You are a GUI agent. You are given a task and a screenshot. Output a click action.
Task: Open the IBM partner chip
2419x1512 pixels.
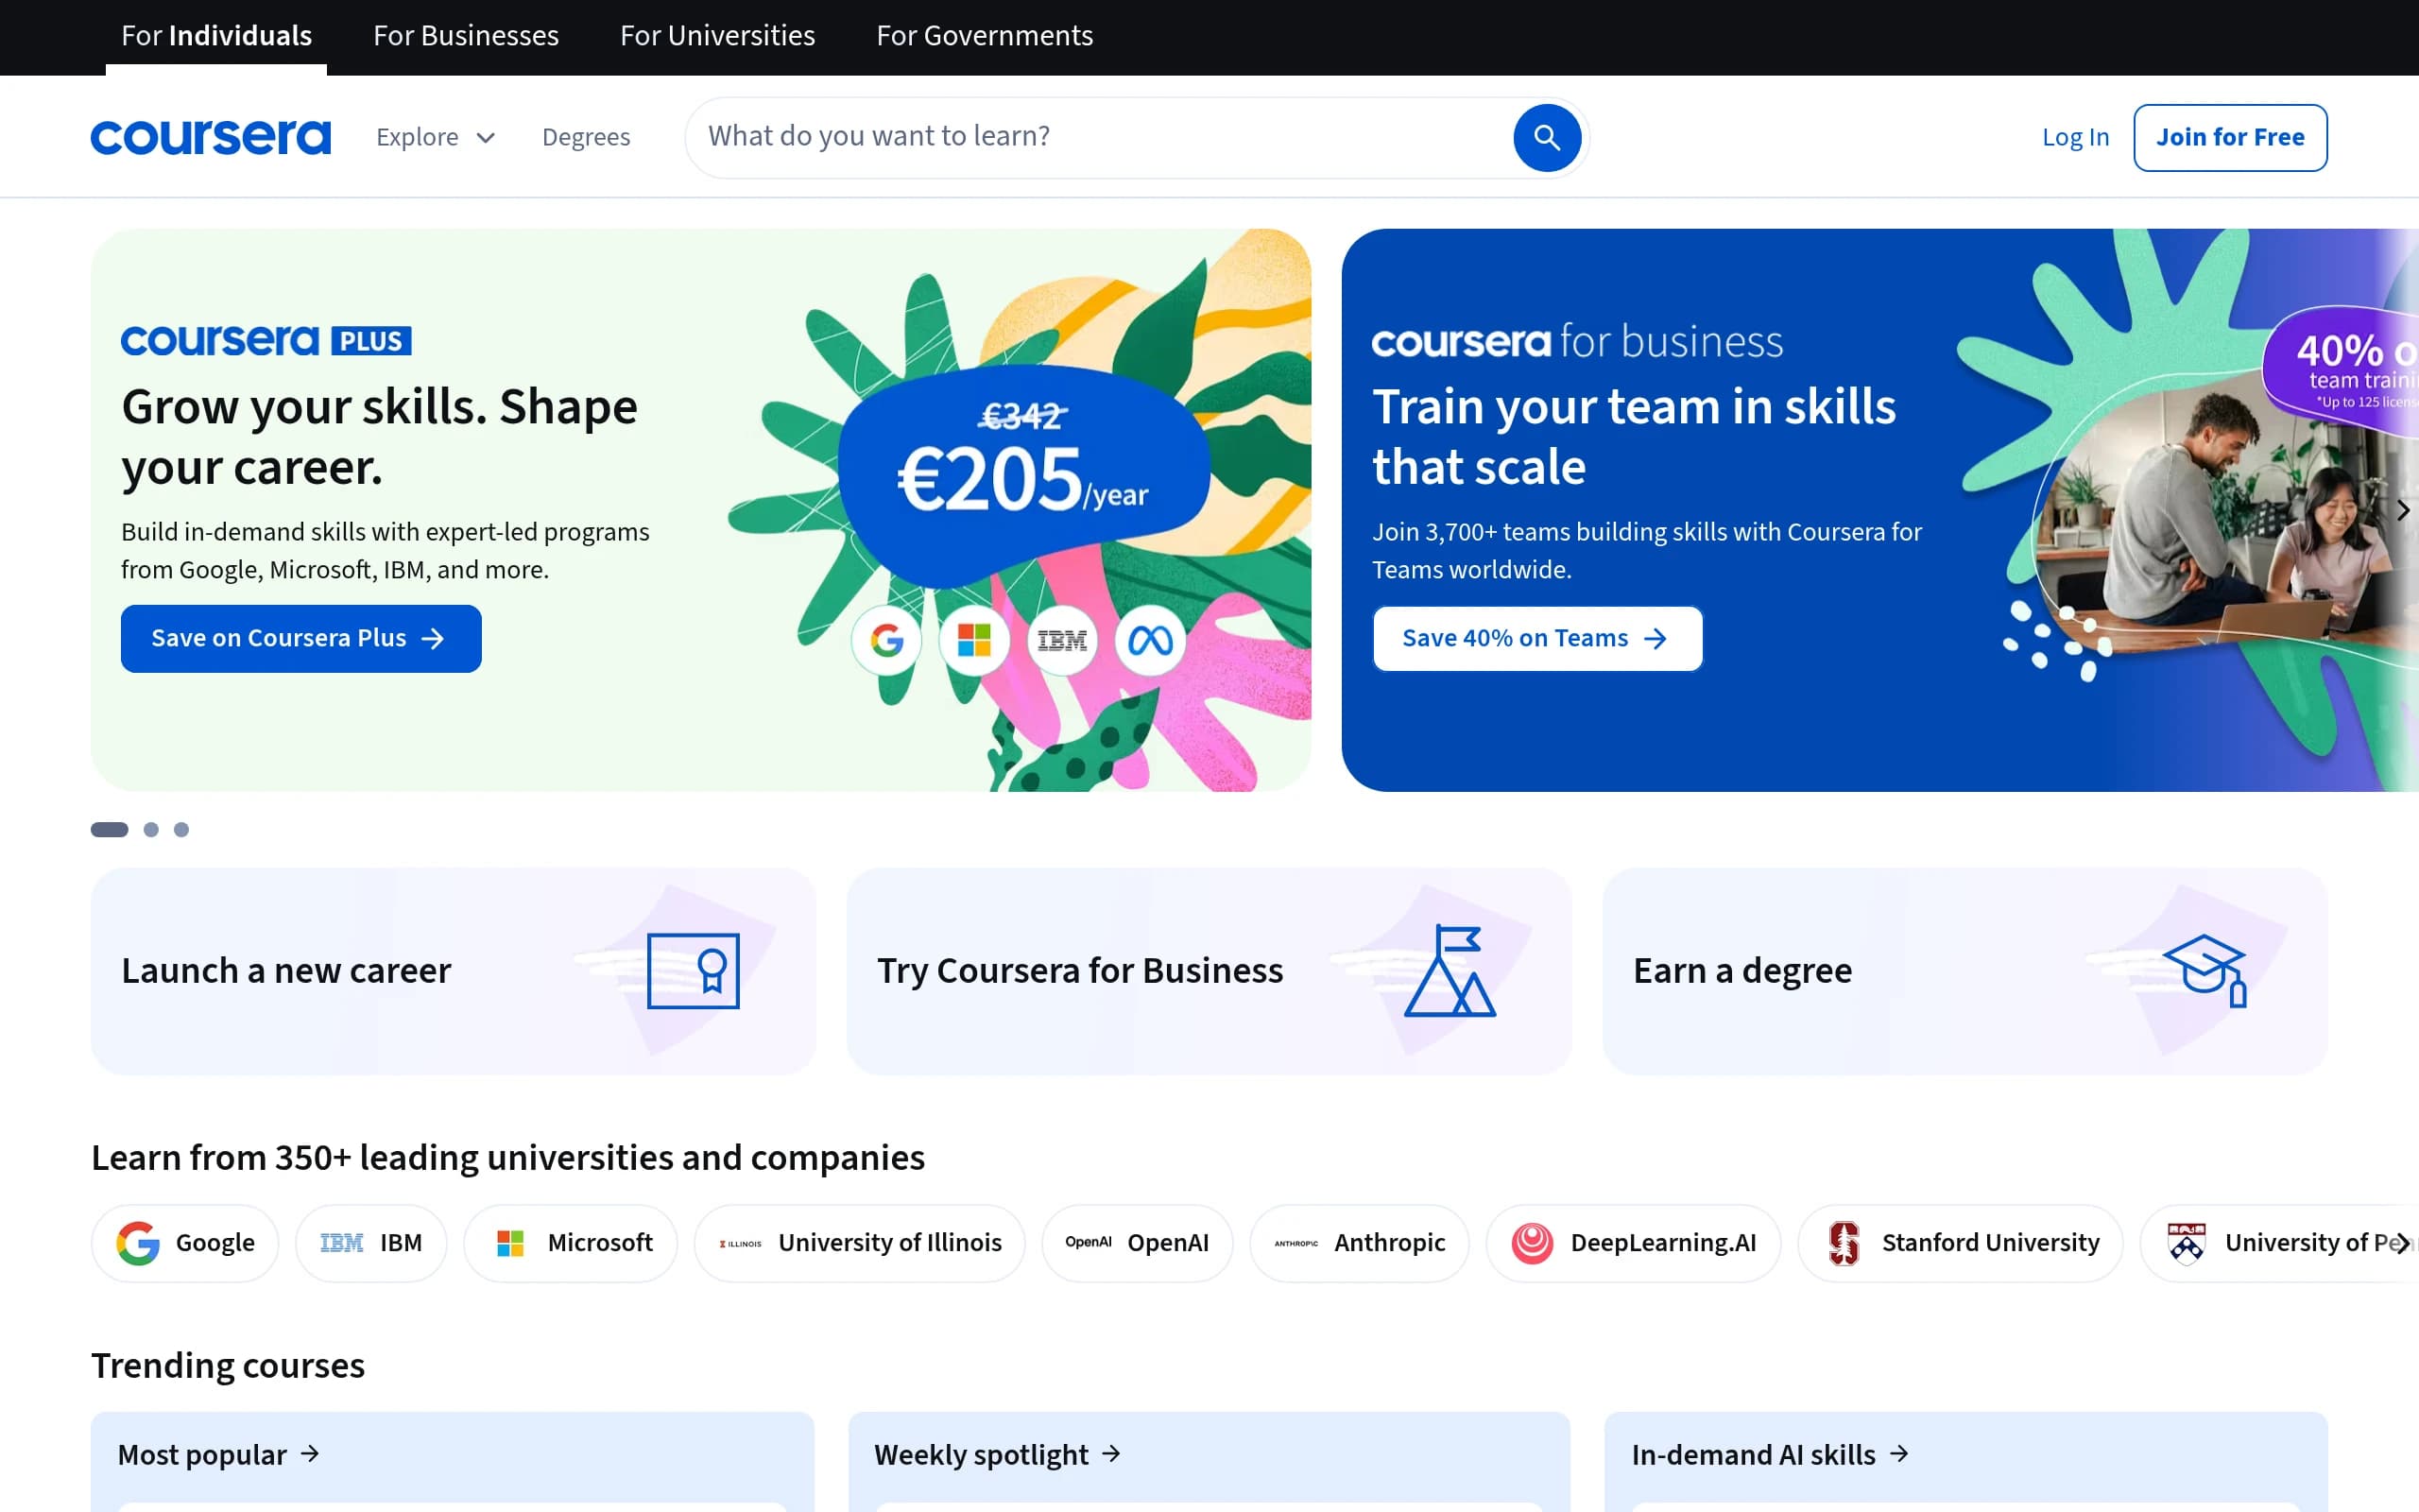pyautogui.click(x=370, y=1243)
